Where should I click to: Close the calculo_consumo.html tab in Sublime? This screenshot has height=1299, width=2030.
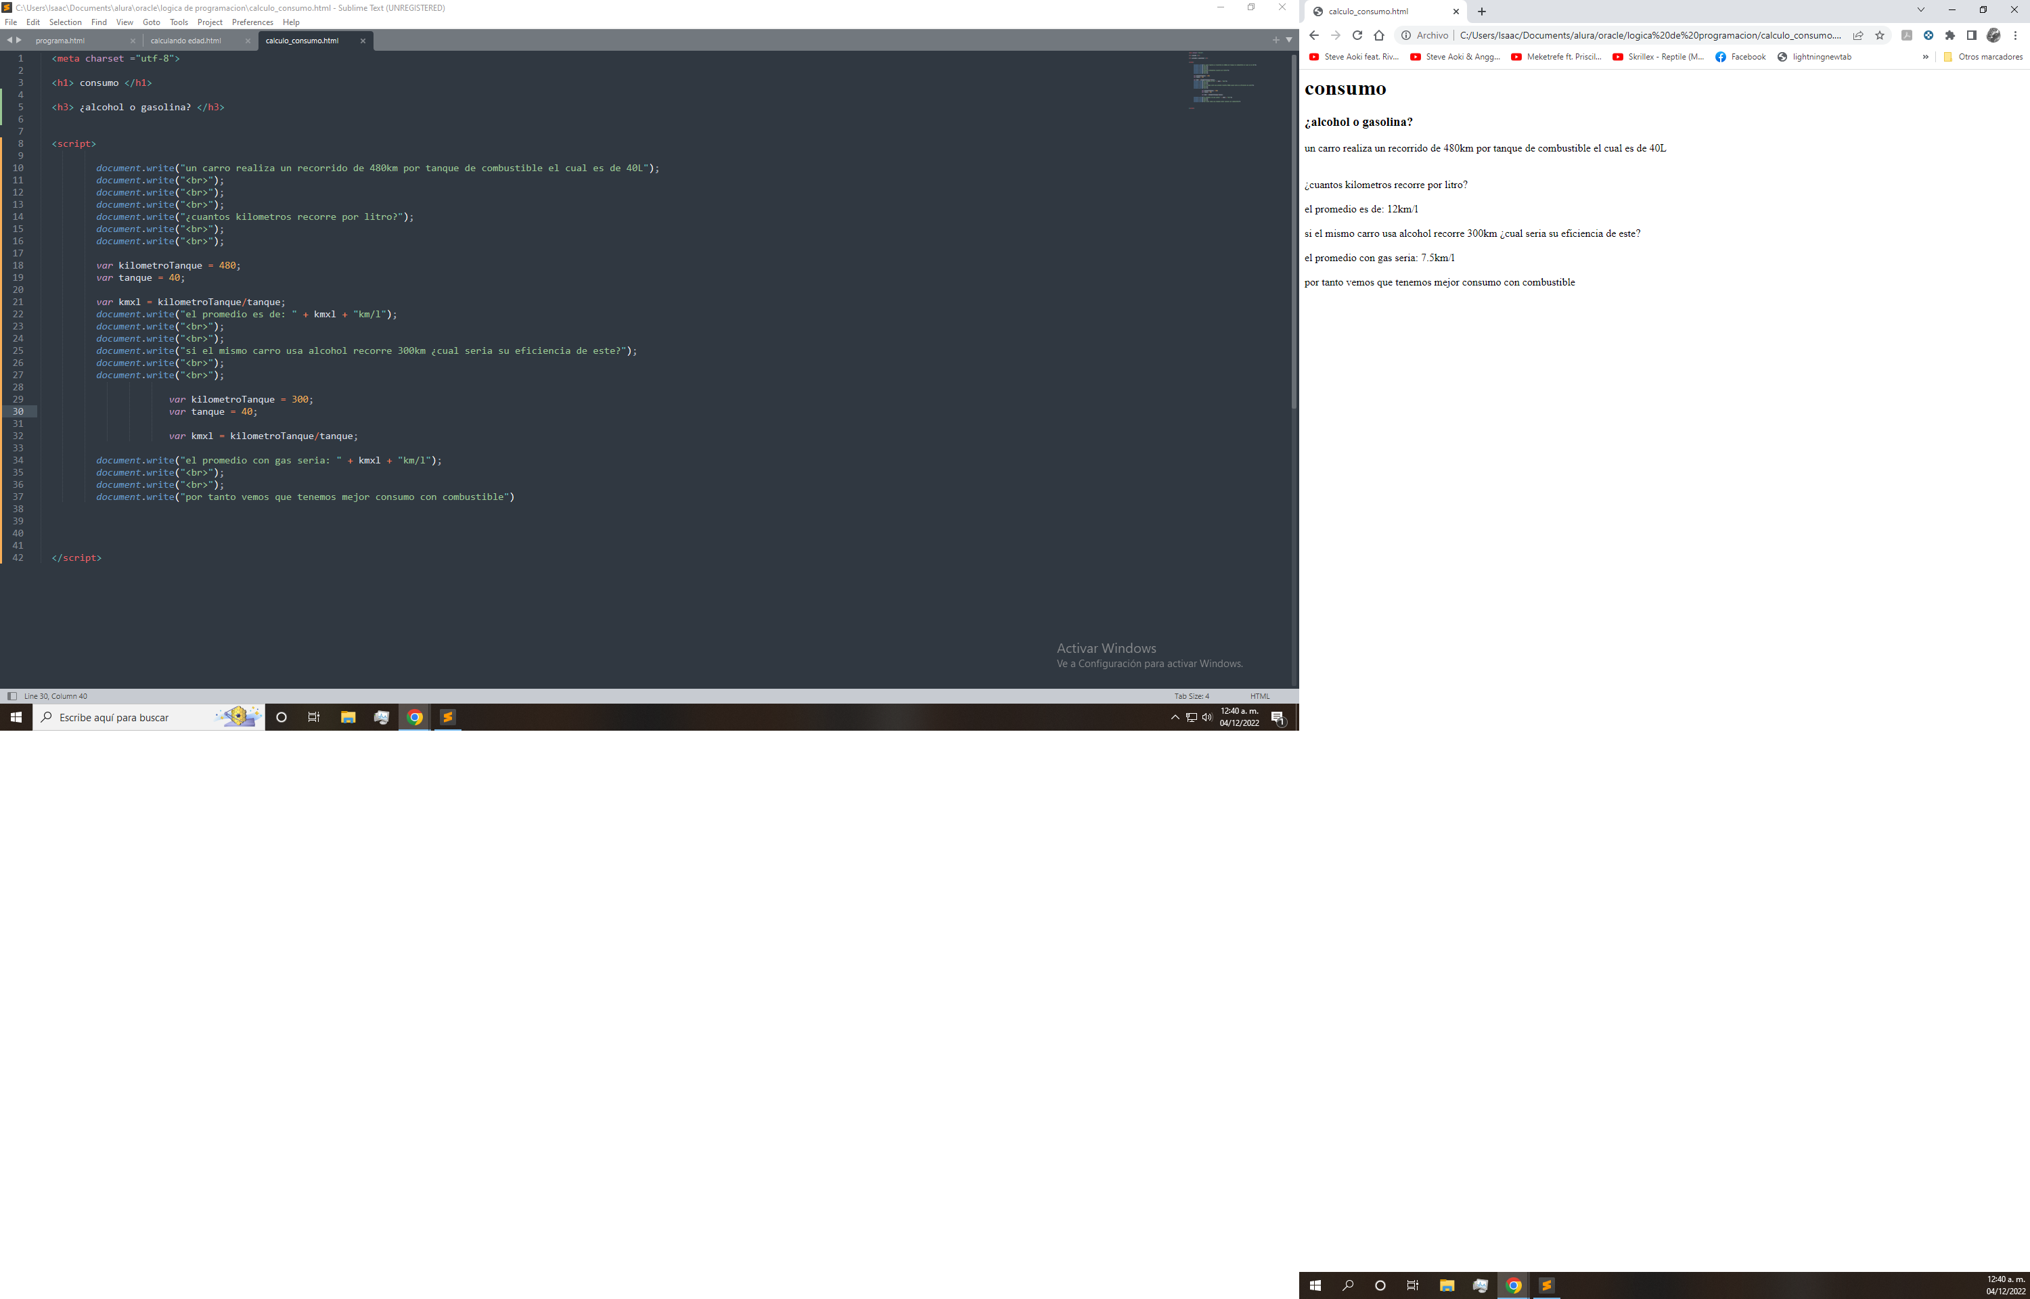tap(363, 41)
